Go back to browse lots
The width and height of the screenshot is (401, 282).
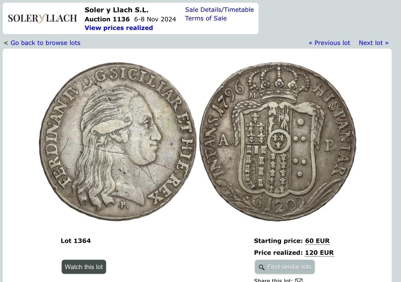[46, 43]
